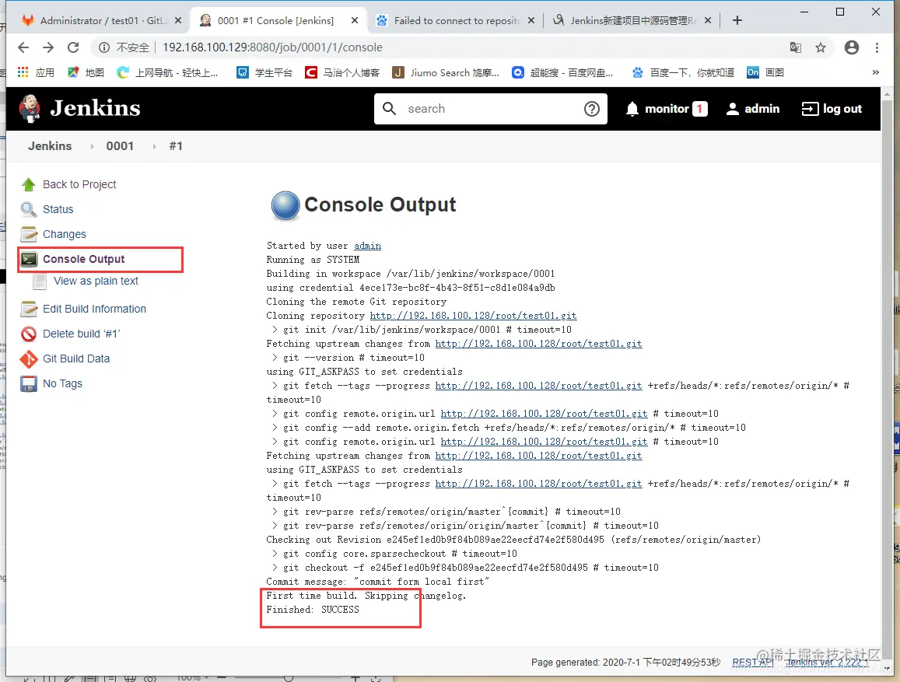Go forward with browser forward arrow

48,47
